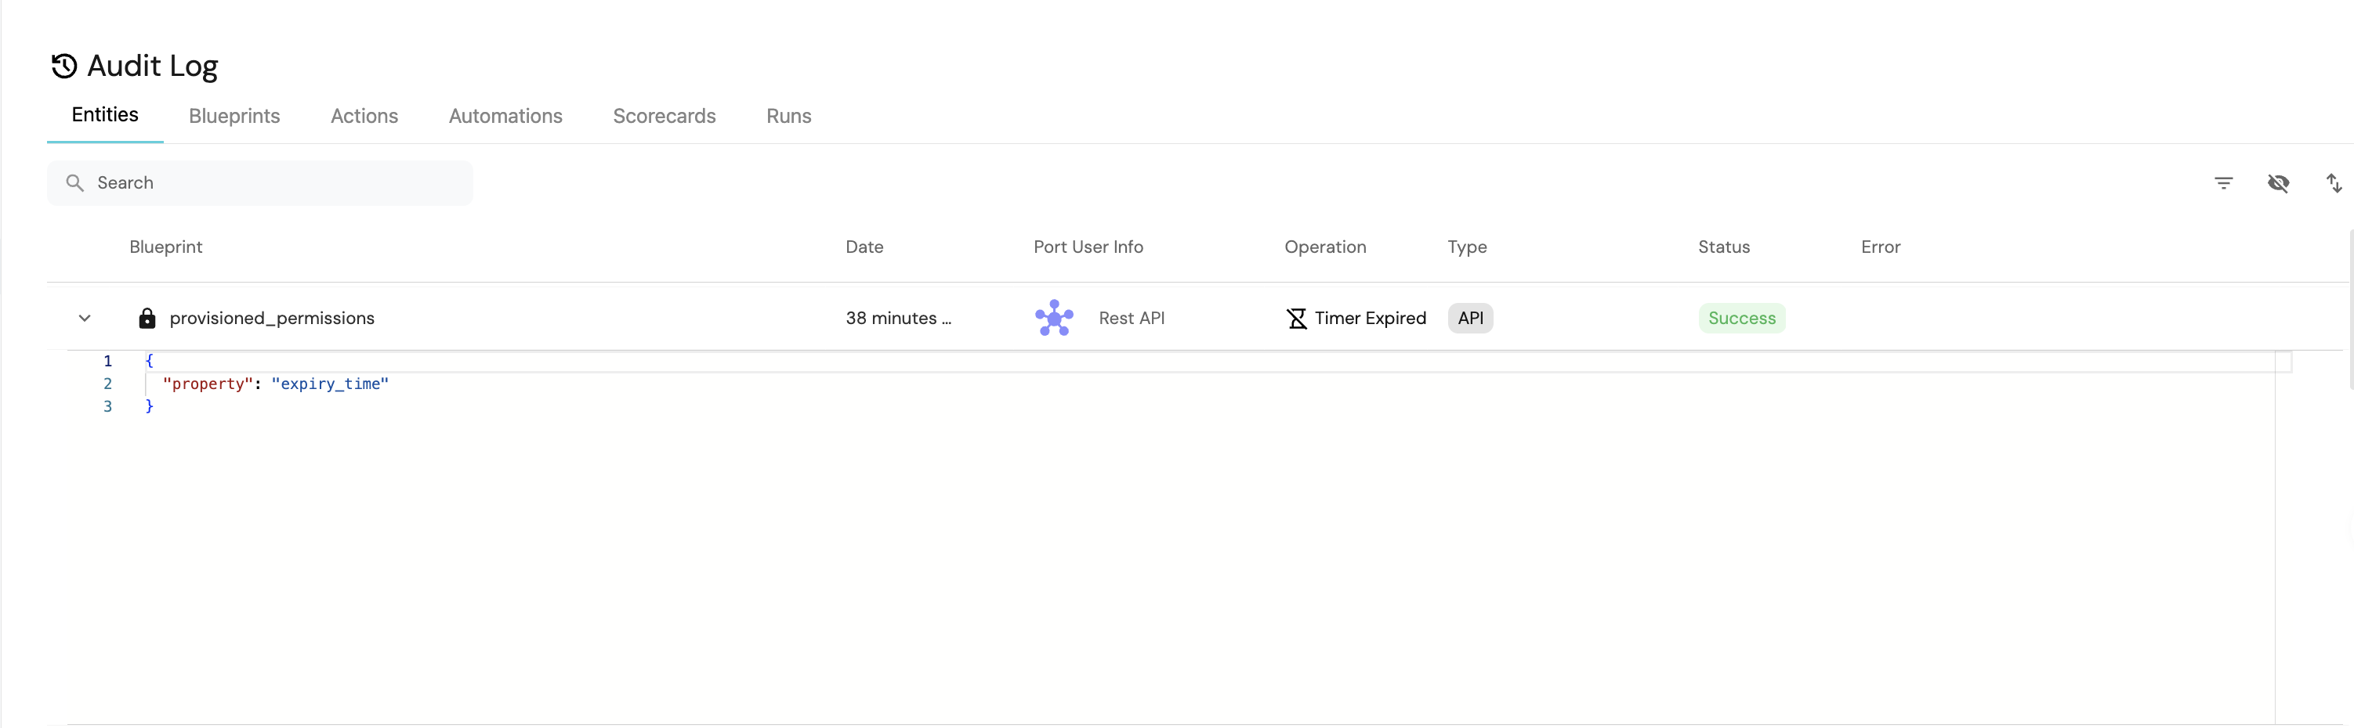Toggle hidden columns eye icon

[x=2278, y=182]
